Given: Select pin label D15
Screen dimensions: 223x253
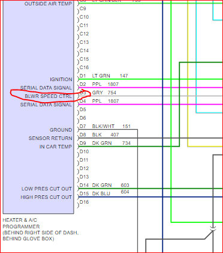Looking at the screenshot, I should coord(84,194).
